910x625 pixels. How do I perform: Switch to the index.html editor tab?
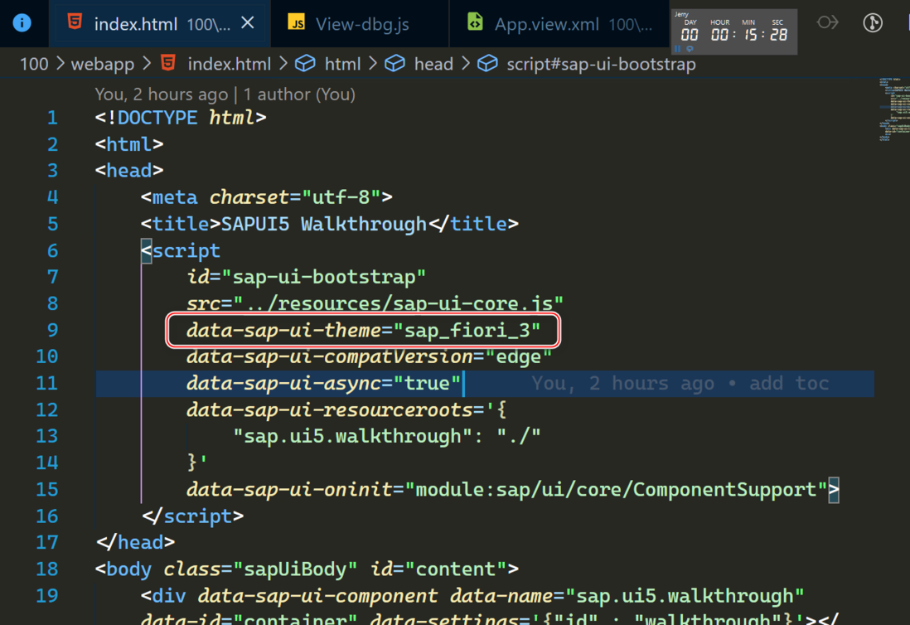(x=160, y=24)
